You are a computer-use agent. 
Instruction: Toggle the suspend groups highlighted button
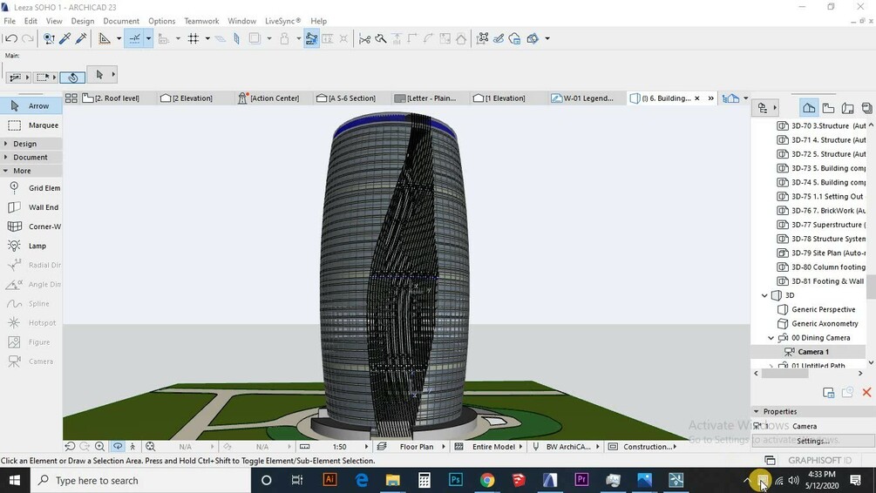point(312,38)
